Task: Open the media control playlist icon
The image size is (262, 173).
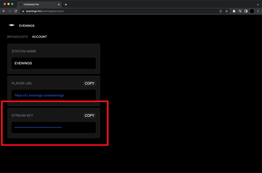Action: tap(240, 11)
